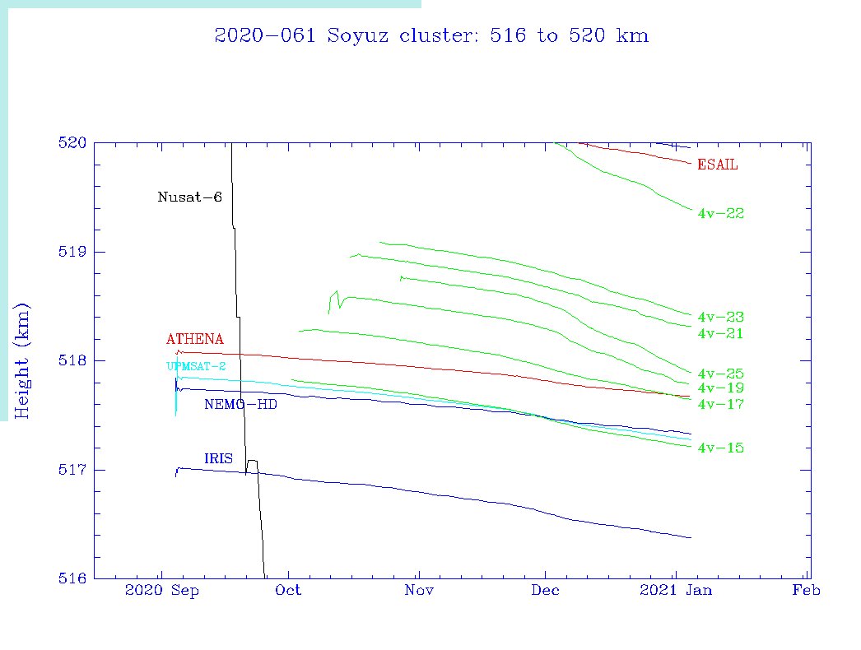Click the chart title '2020-061 Soyuz cluster'

coord(430,36)
